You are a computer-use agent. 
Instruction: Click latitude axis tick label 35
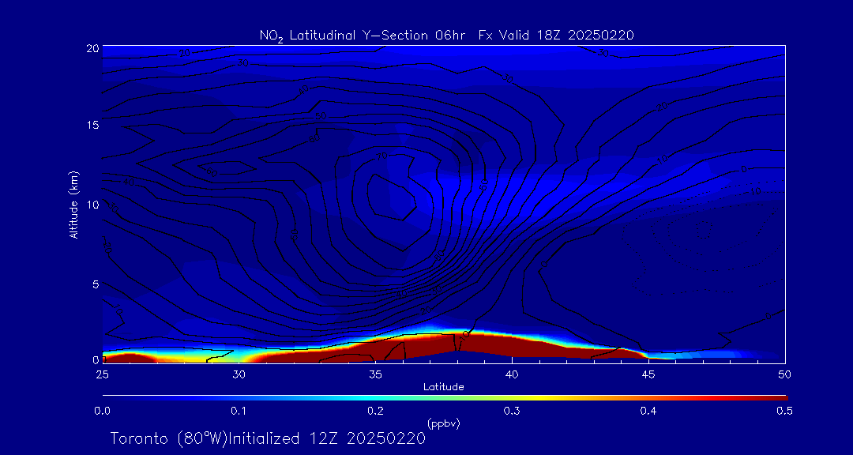375,374
